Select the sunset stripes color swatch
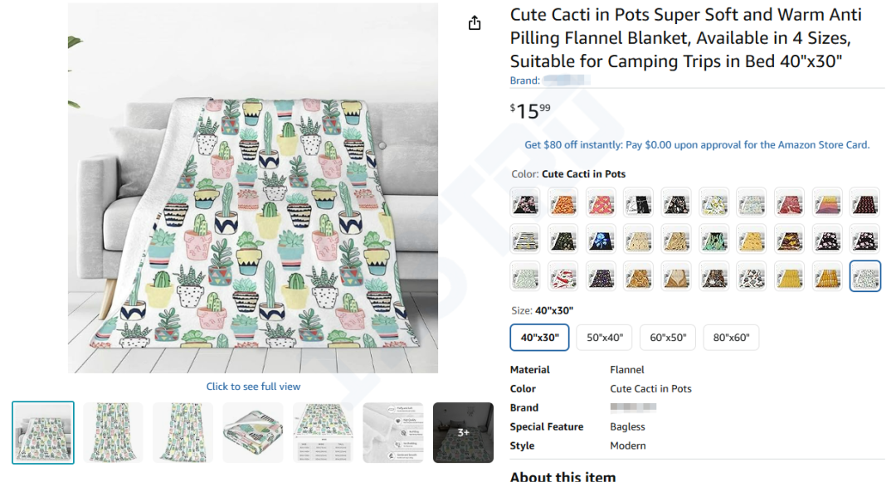896x482 pixels. (828, 202)
